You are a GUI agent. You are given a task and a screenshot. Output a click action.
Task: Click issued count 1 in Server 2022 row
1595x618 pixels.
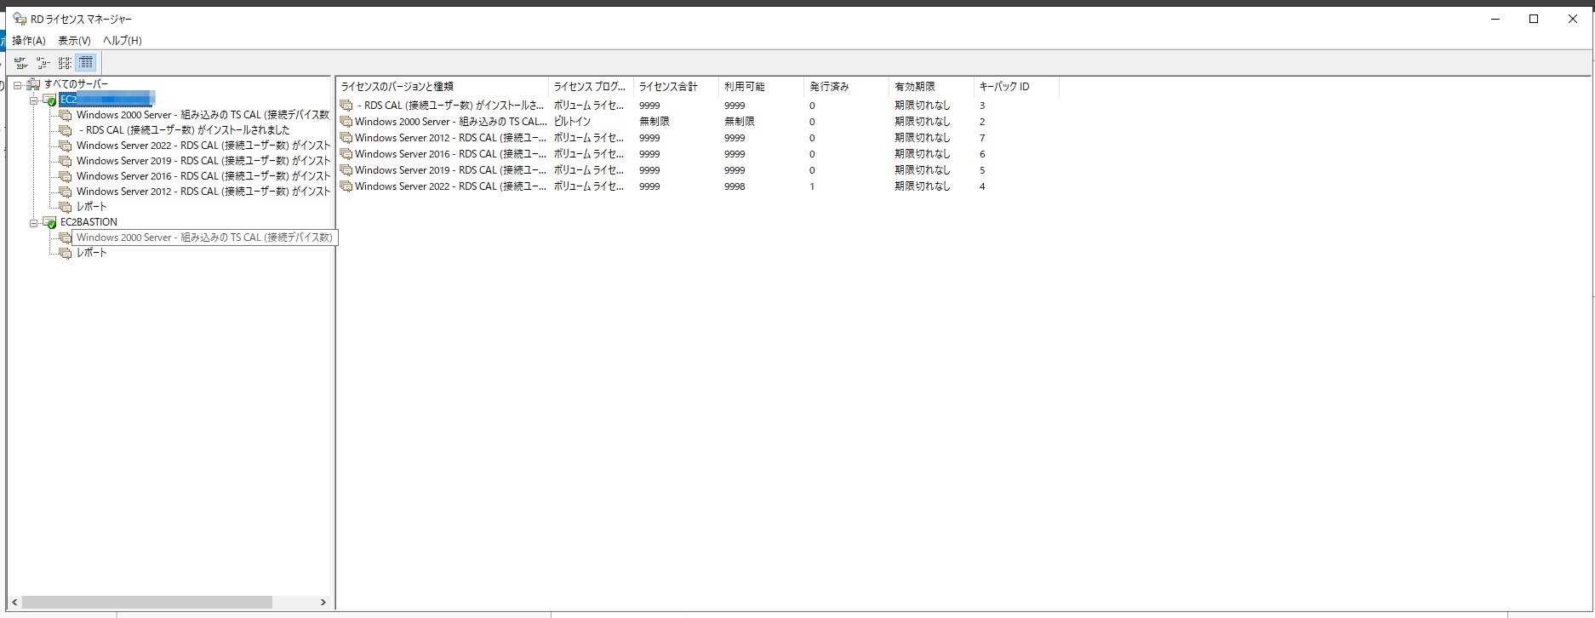click(x=812, y=186)
